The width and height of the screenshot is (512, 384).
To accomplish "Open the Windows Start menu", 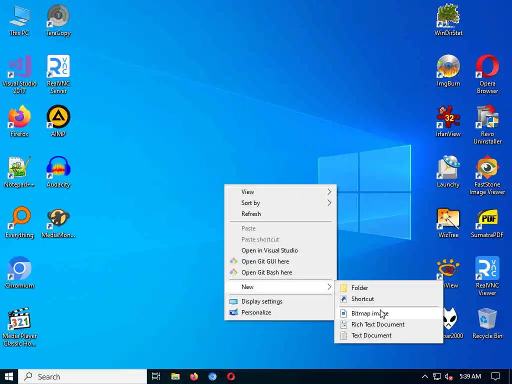I will (9, 376).
